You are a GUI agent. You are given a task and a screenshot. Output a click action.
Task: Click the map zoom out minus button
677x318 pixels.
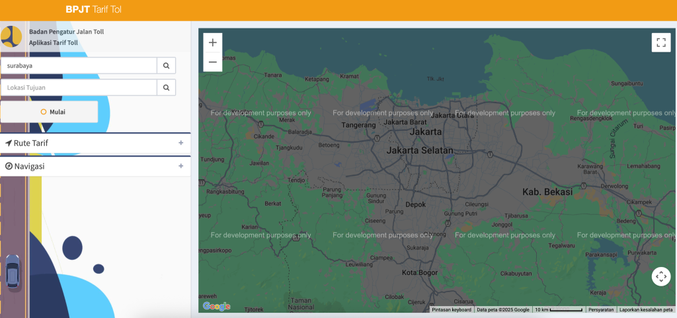click(x=212, y=62)
